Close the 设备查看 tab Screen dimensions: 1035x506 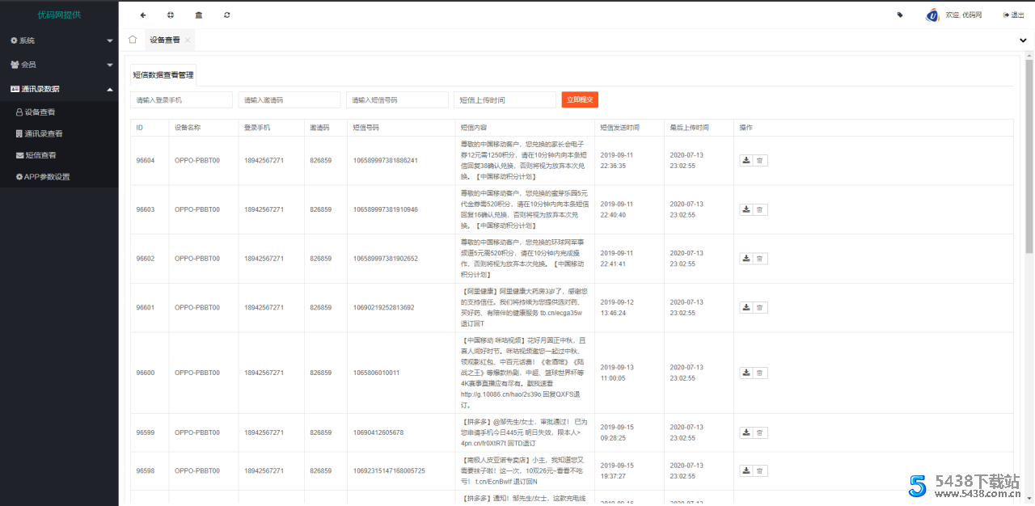[x=188, y=40]
